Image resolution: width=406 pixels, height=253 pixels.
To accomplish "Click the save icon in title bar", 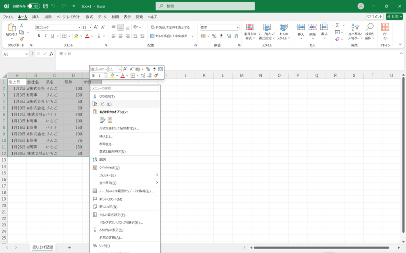I will (x=45, y=6).
